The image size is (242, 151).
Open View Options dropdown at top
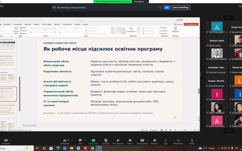140,2
